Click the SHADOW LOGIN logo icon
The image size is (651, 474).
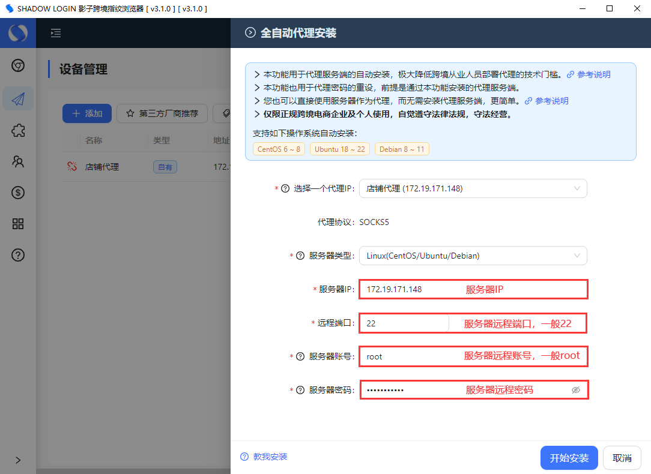pyautogui.click(x=18, y=33)
